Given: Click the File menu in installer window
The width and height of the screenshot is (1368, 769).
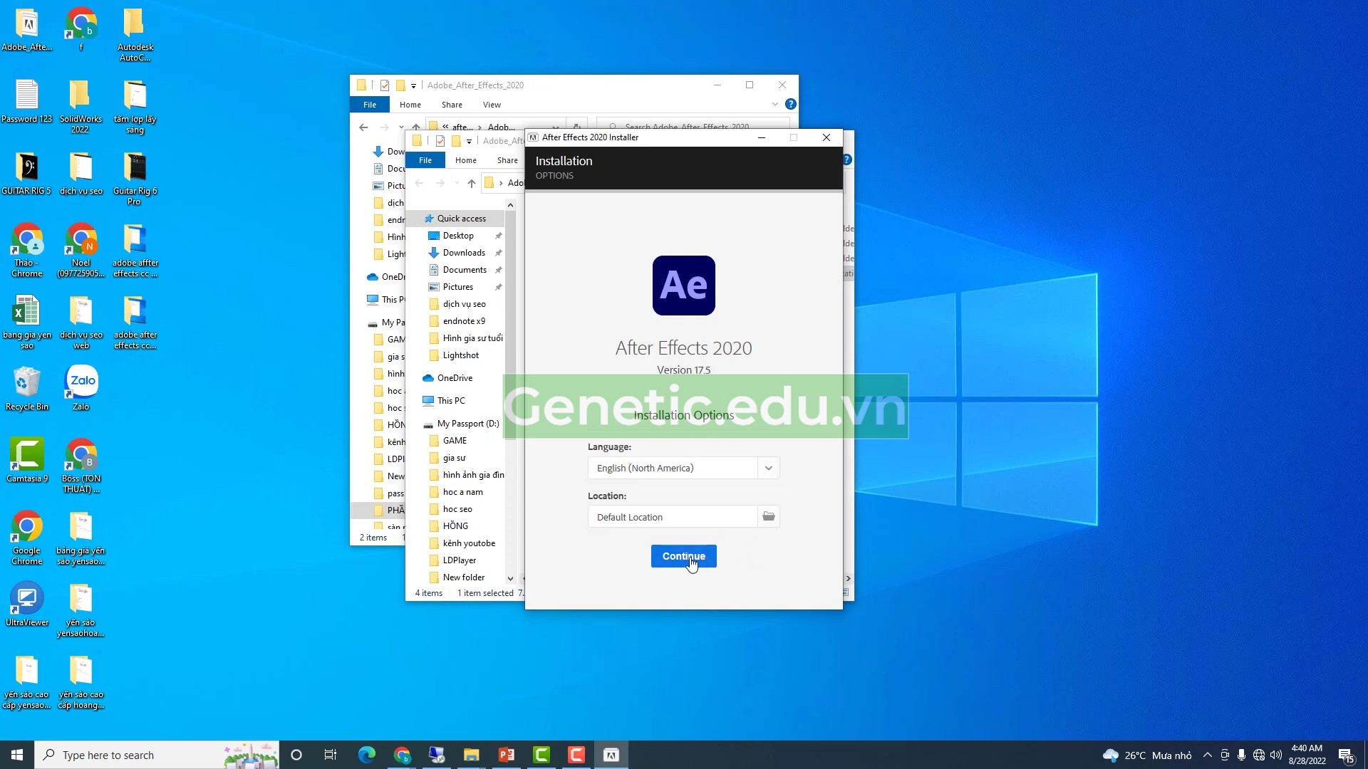Looking at the screenshot, I should (425, 159).
